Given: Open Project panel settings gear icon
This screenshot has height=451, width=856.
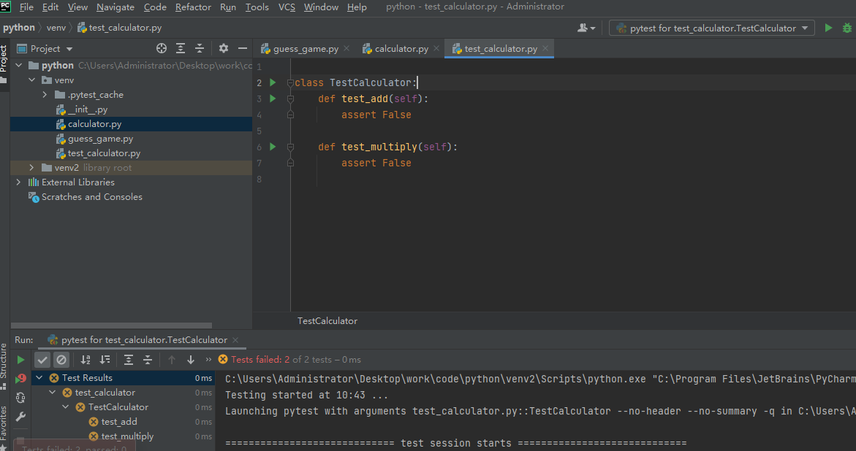Looking at the screenshot, I should point(223,48).
